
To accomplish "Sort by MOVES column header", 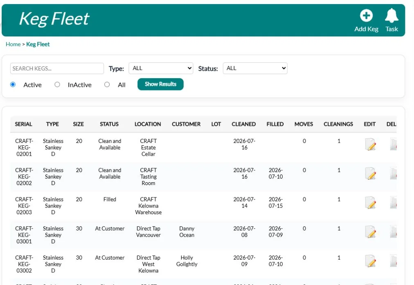I will [304, 124].
